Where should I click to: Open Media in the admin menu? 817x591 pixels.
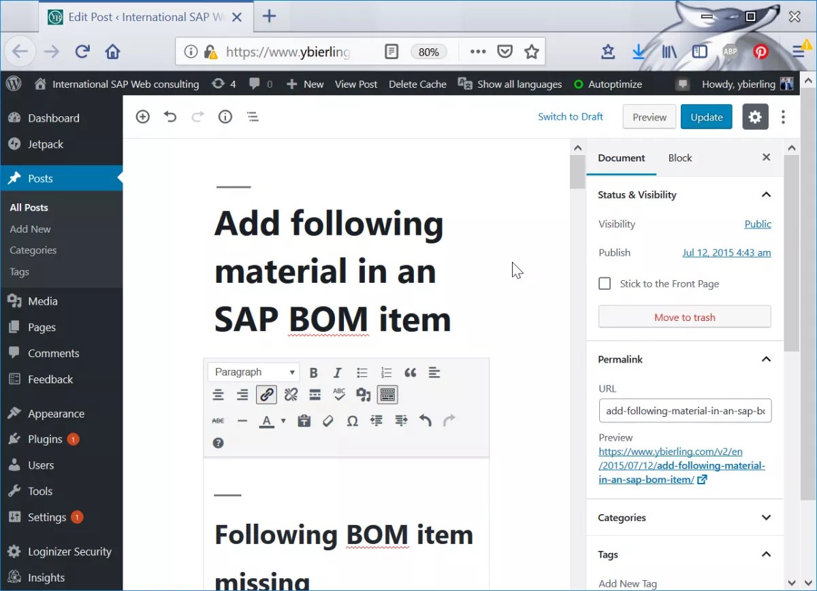42,301
